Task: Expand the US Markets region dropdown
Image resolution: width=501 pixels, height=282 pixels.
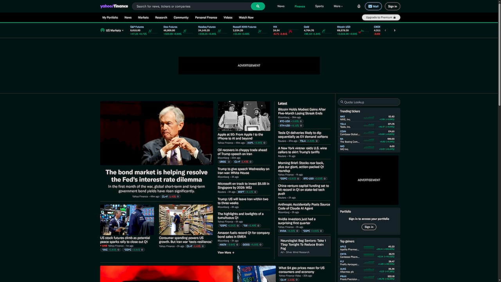Action: 112,30
